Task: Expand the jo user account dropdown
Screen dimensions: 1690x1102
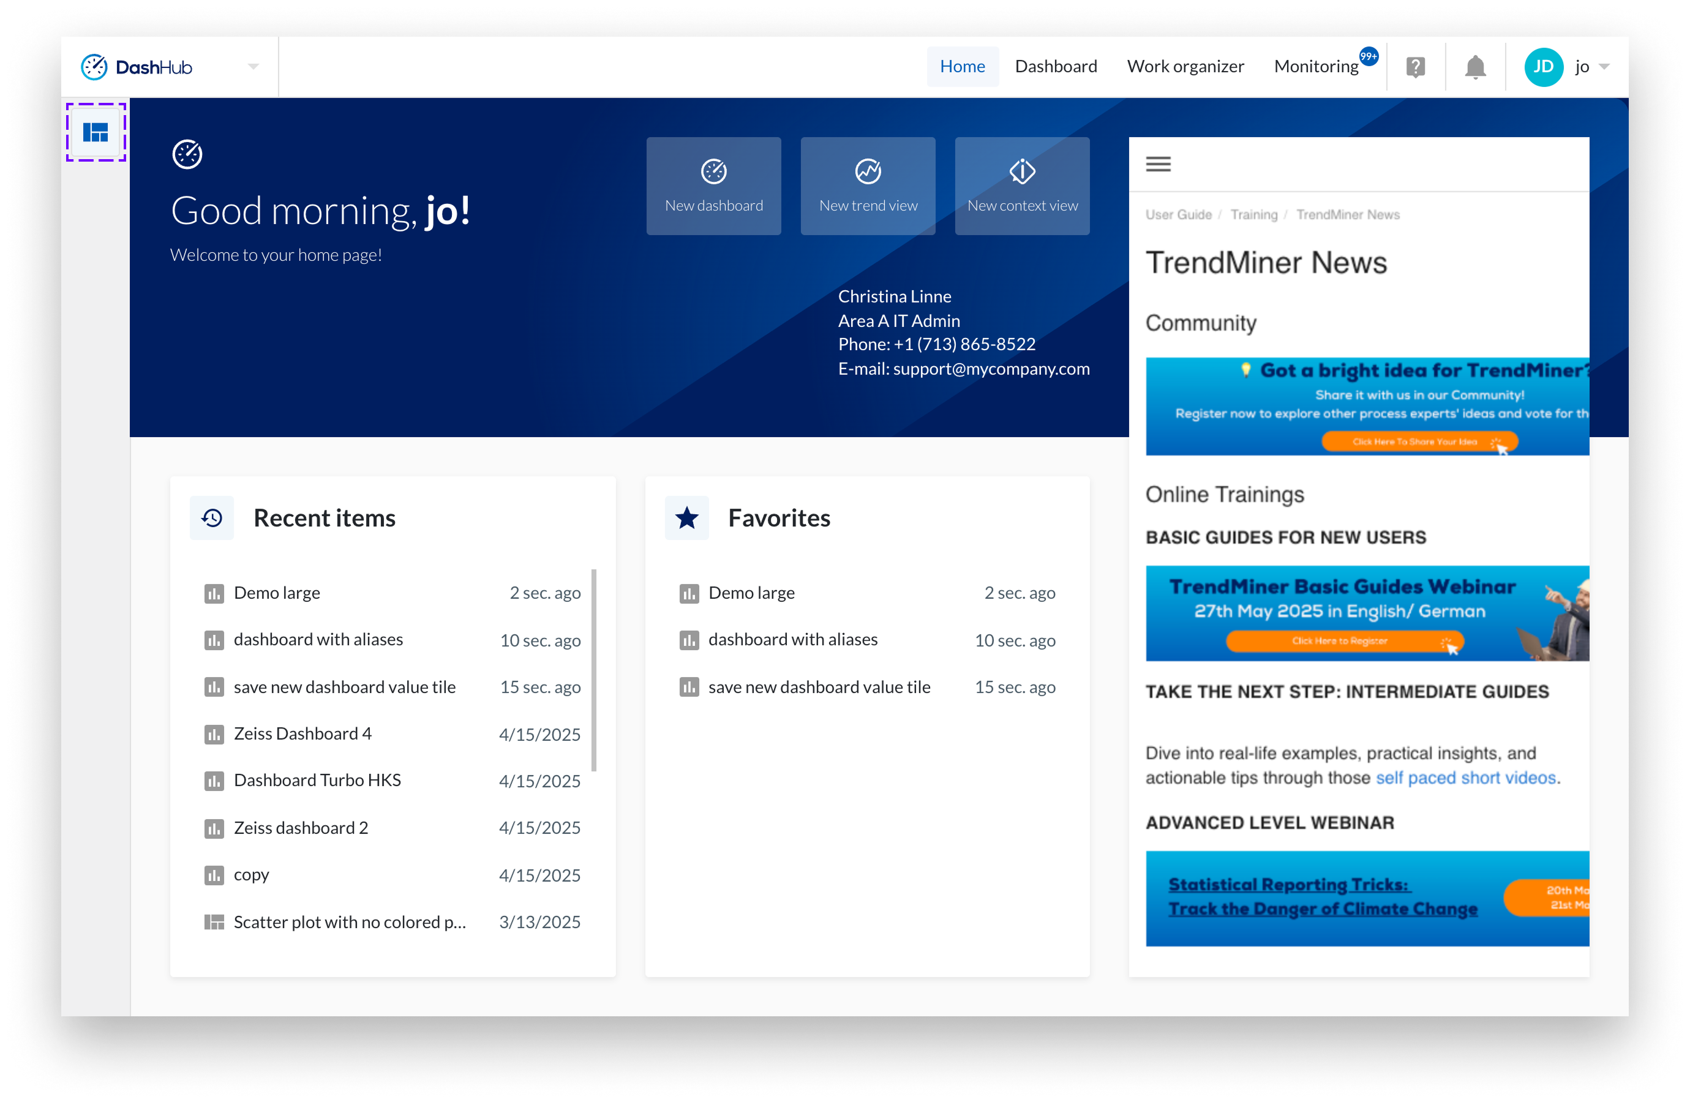Action: click(1604, 67)
